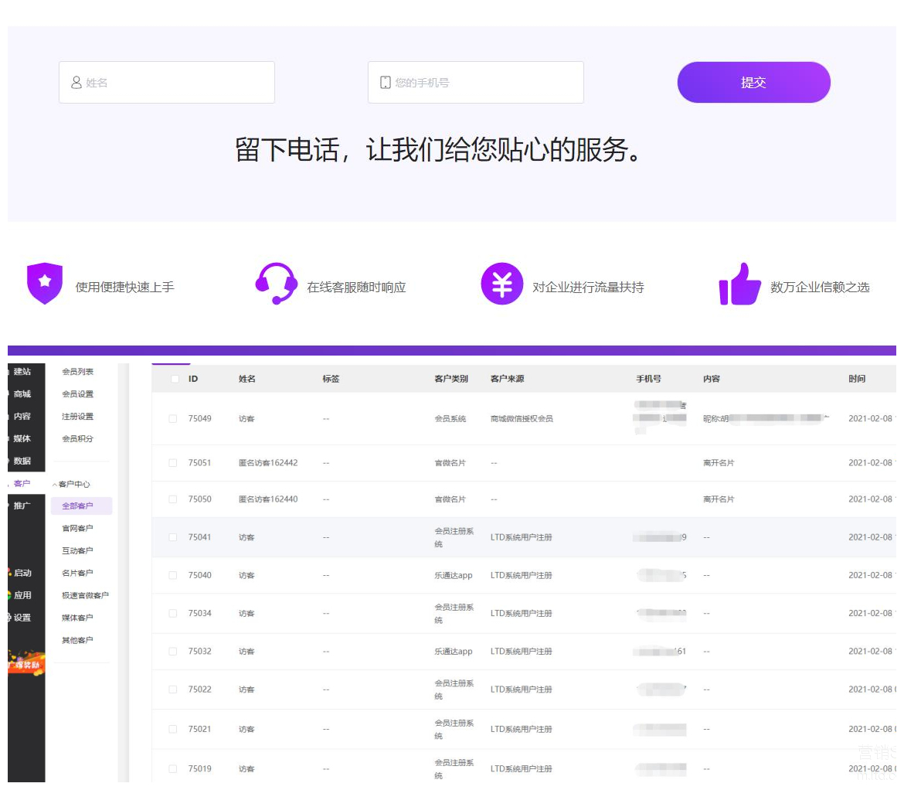
Task: Click the purple thumbs-up icon
Action: tap(739, 284)
